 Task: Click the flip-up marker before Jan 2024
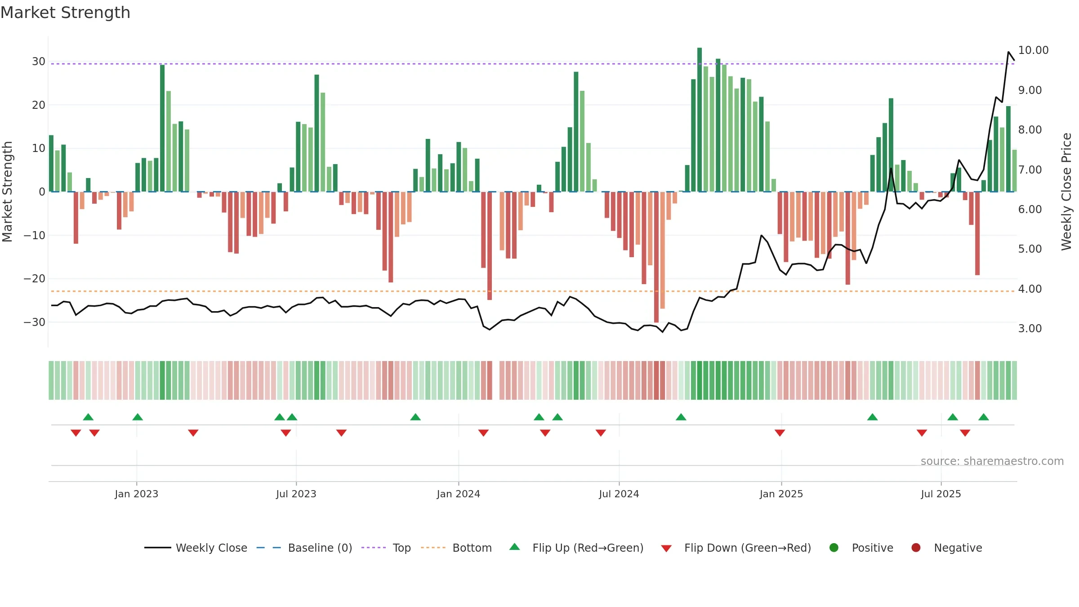(415, 417)
